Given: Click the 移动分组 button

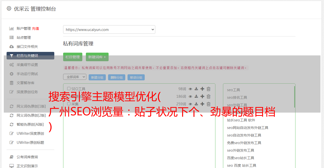Looking at the screenshot, I should pos(136,77).
